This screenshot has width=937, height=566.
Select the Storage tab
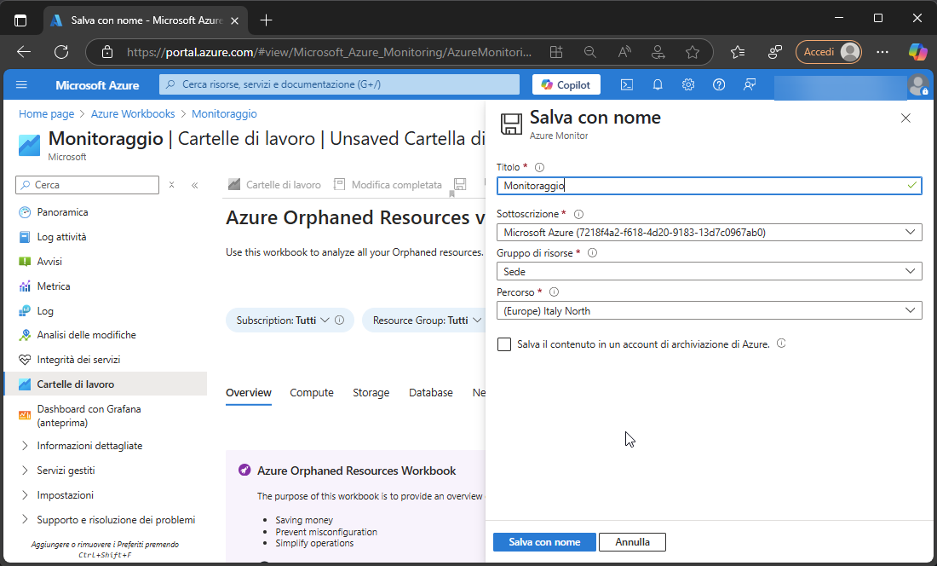point(371,393)
